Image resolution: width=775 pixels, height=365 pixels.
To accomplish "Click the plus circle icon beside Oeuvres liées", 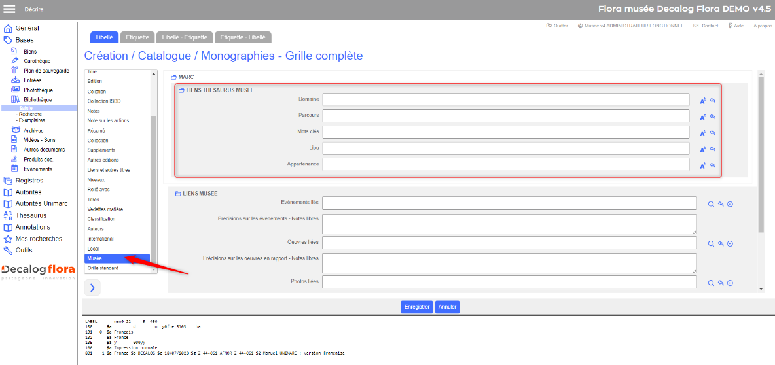I will pyautogui.click(x=730, y=243).
